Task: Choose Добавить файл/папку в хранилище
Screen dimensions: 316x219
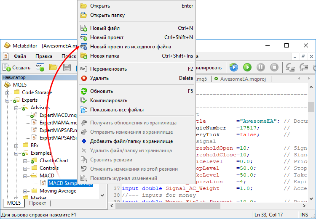Action: pyautogui.click(x=137, y=141)
